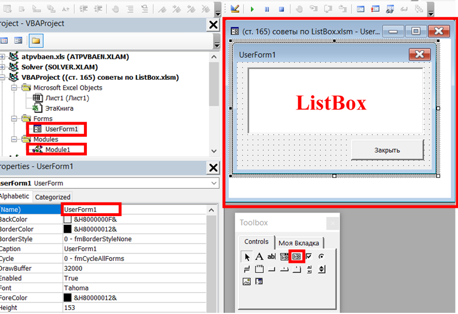Open the Immediate Window from toolbar

(375, 9)
